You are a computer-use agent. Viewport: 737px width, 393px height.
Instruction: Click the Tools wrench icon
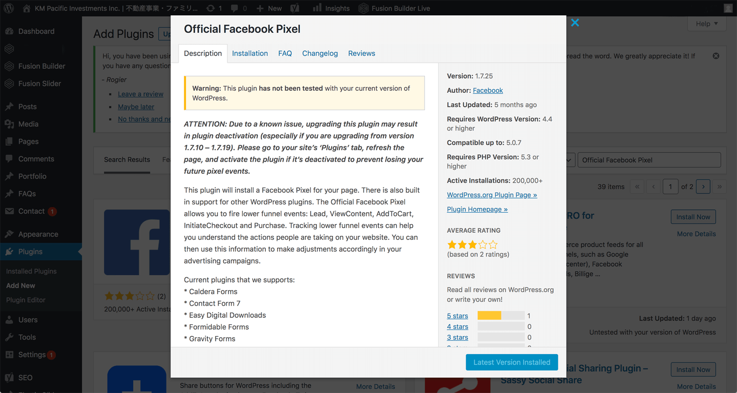click(9, 337)
